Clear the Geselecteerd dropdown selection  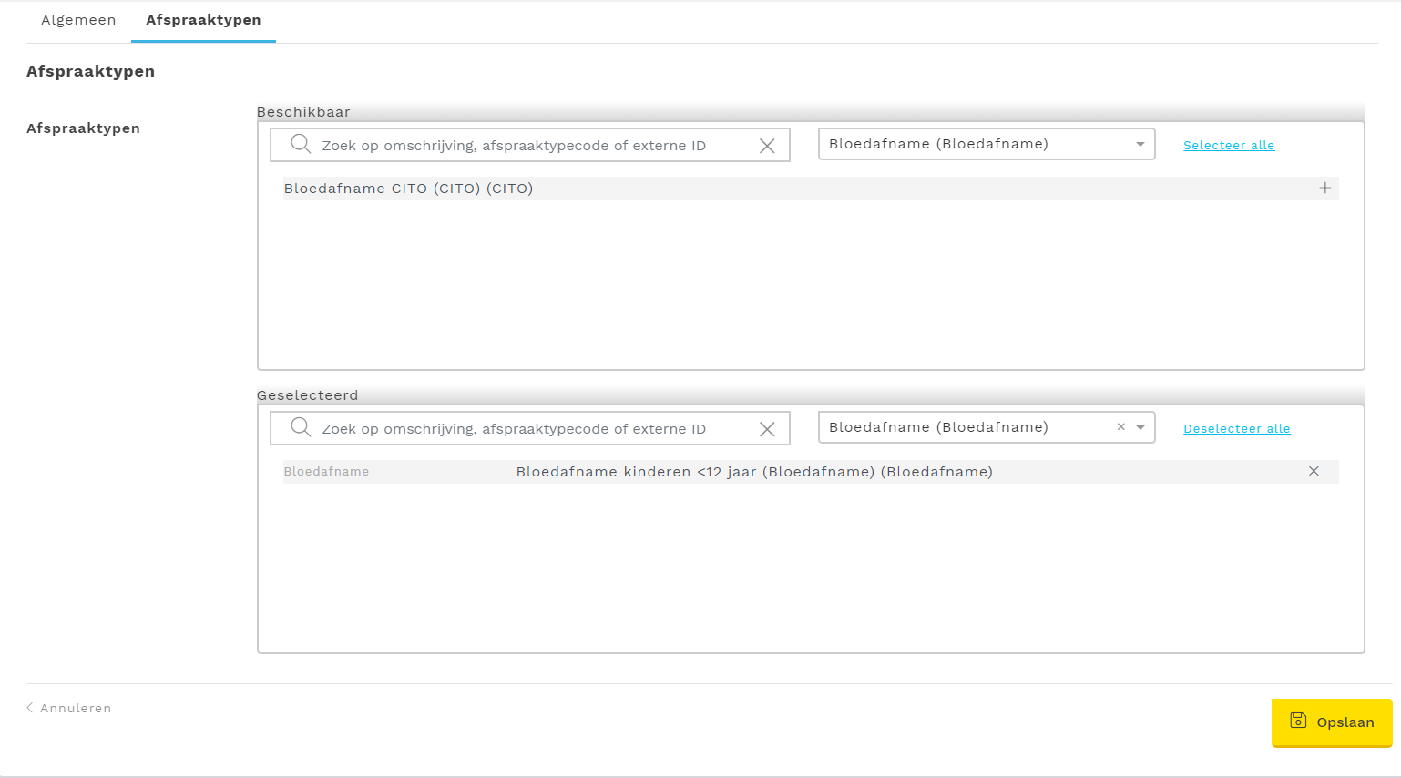coord(1120,427)
